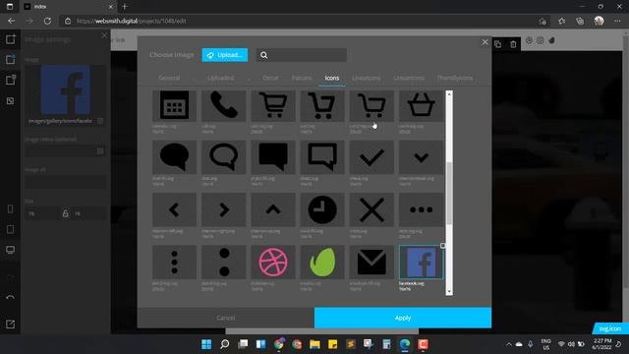Image resolution: width=629 pixels, height=354 pixels.
Task: Click the browser refresh button
Action: 47,21
